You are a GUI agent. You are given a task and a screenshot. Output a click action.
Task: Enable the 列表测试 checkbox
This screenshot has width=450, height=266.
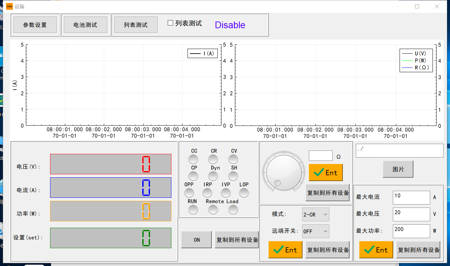click(170, 23)
